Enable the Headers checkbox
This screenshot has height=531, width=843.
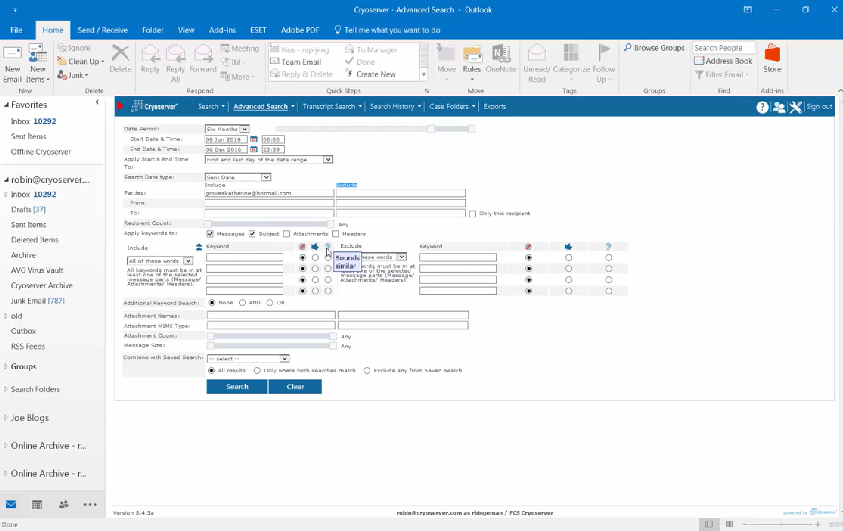[x=336, y=234]
